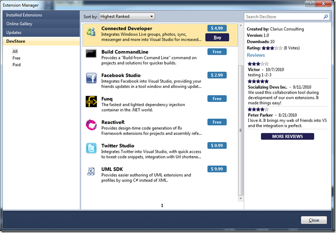Click the 'testing 1-2-3' review text

click(259, 75)
